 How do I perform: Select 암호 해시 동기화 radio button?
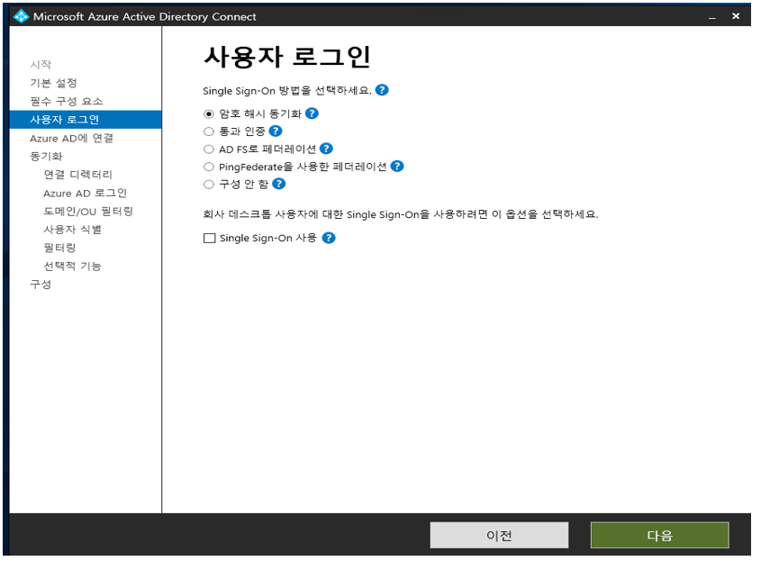pos(209,114)
